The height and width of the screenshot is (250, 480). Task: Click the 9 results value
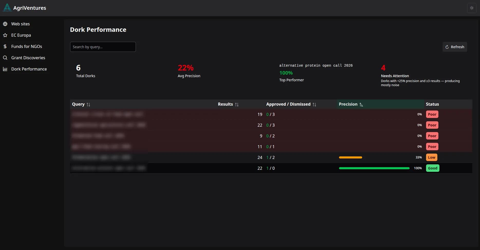point(261,136)
